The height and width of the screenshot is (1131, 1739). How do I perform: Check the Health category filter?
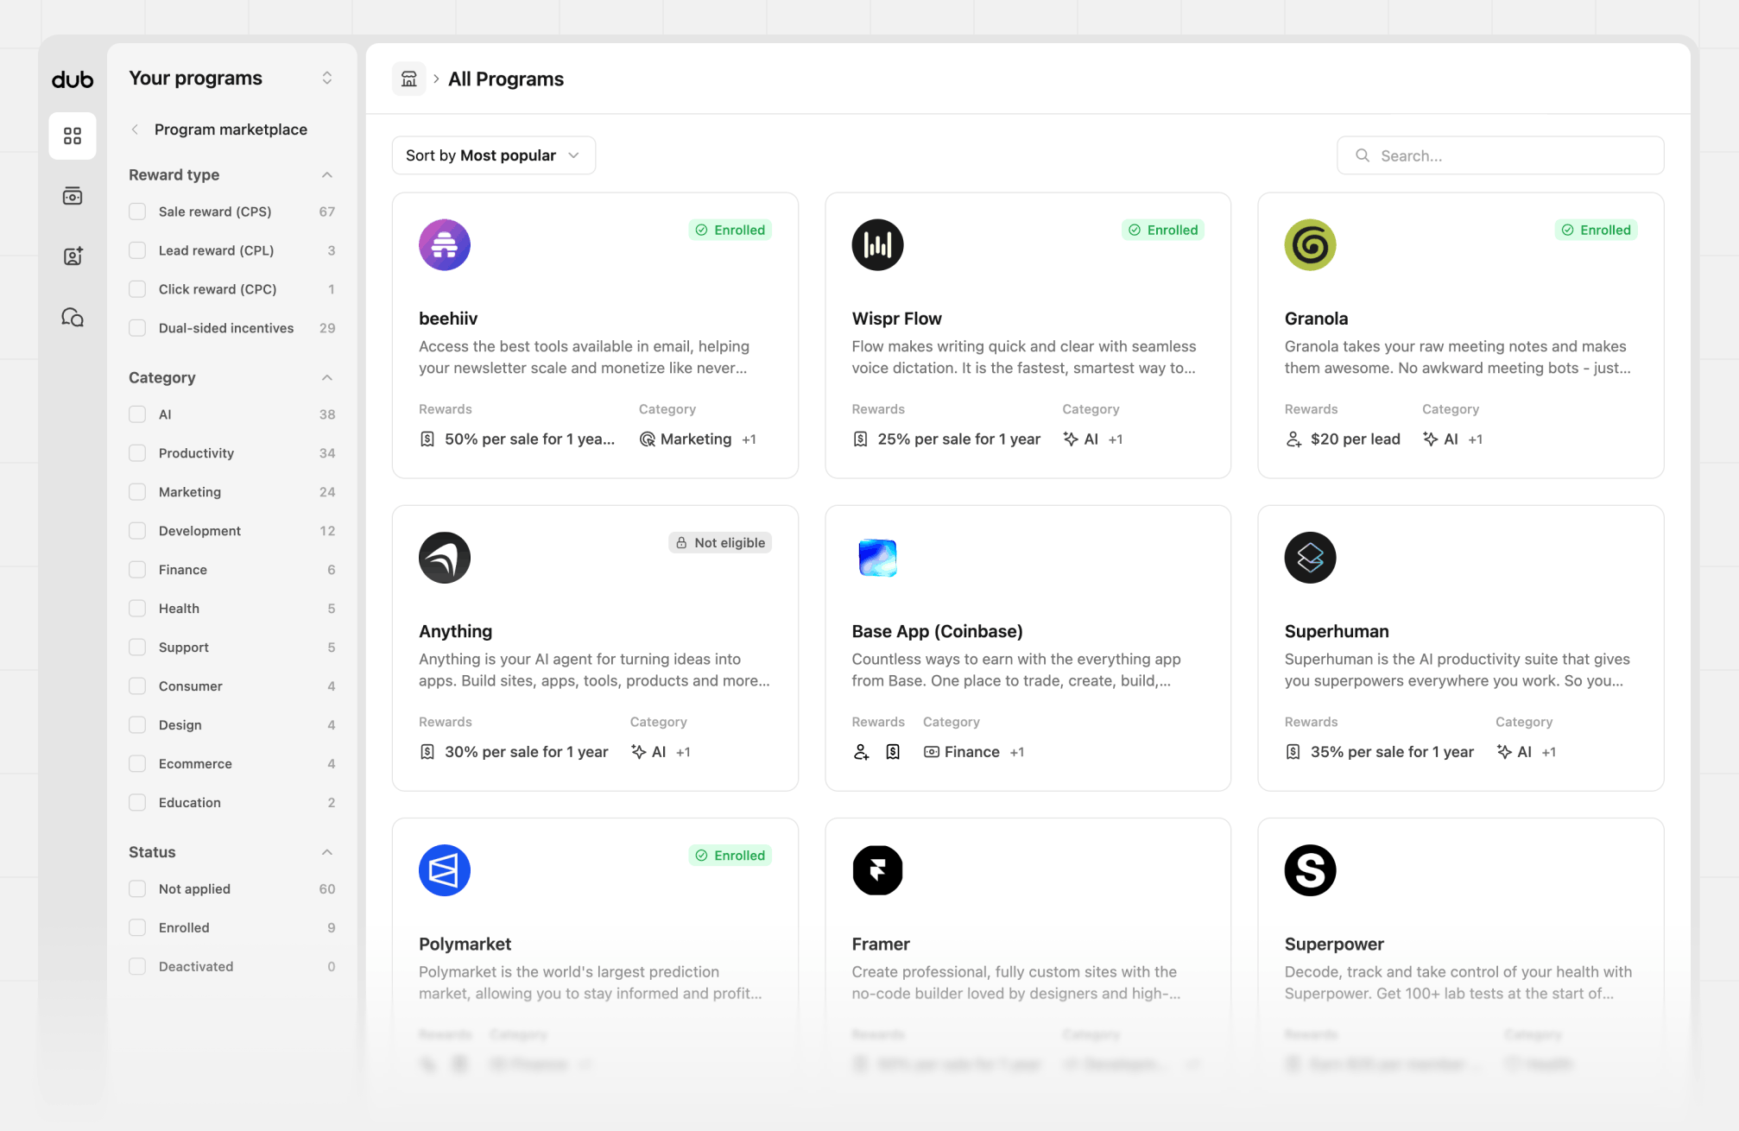[137, 609]
